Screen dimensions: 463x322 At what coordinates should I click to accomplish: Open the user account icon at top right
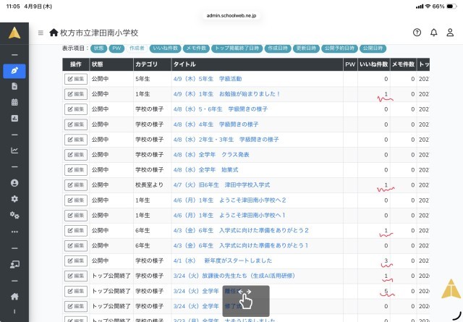click(450, 33)
